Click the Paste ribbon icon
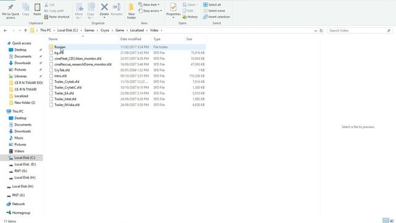 37,7
